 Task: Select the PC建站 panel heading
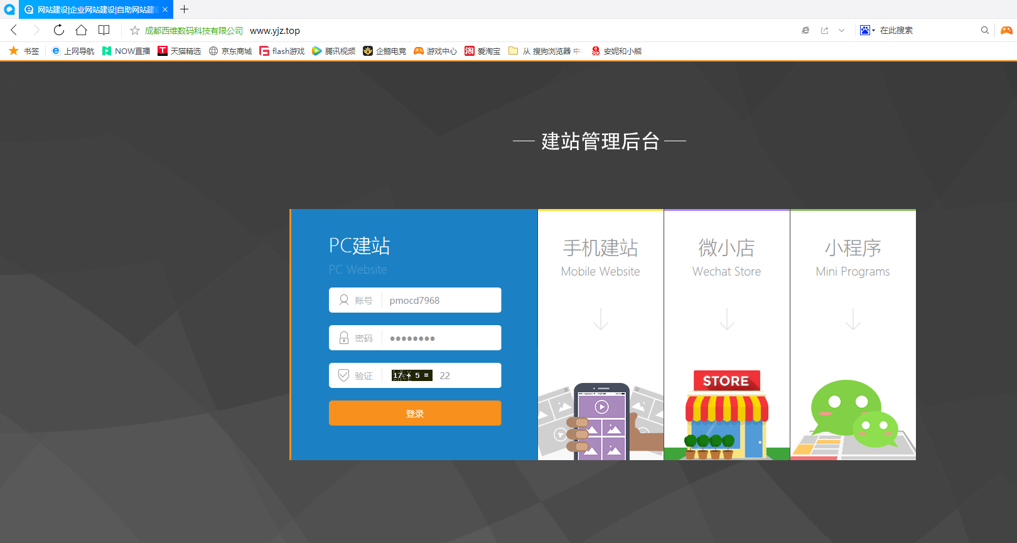[360, 246]
